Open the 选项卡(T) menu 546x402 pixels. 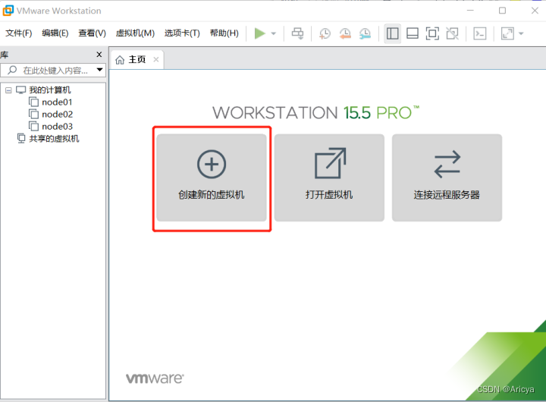[x=182, y=33]
